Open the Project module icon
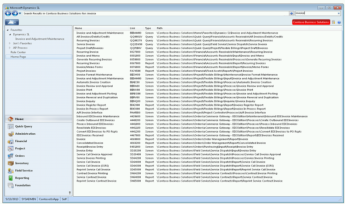 point(10,149)
